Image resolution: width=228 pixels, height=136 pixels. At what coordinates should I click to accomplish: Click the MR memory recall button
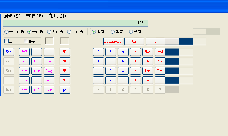tap(65, 62)
